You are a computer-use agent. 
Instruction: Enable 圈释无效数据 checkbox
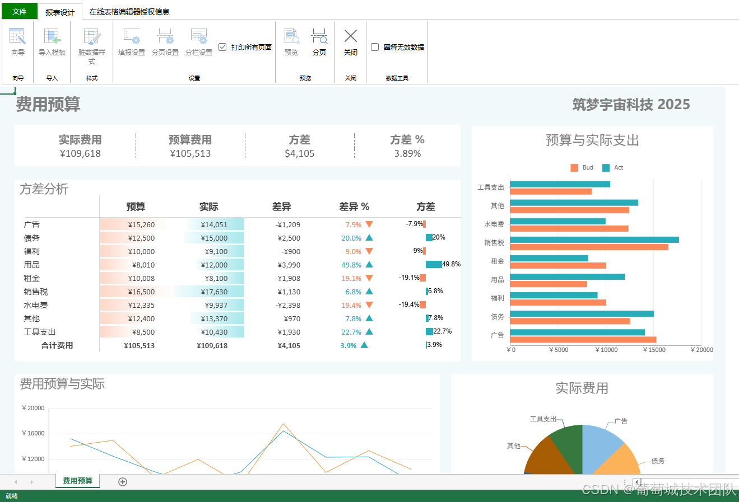coord(375,48)
